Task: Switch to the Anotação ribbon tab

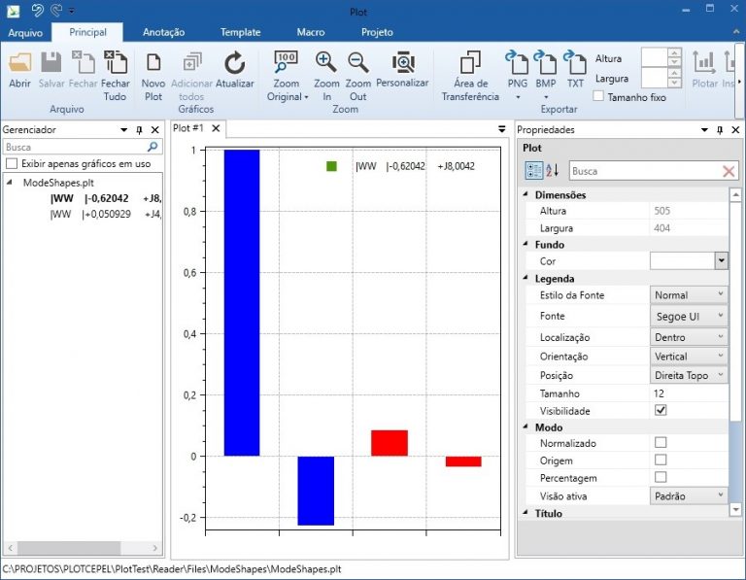Action: click(163, 32)
